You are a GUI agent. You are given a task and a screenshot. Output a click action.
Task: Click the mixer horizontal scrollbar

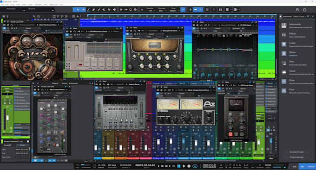click(201, 161)
